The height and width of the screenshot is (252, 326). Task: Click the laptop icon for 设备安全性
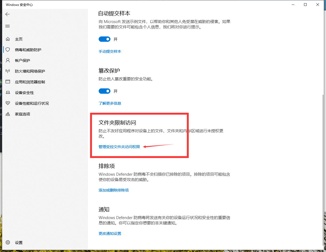(8, 93)
